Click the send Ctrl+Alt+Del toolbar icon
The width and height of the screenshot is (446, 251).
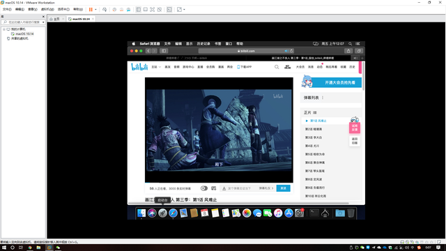(105, 9)
